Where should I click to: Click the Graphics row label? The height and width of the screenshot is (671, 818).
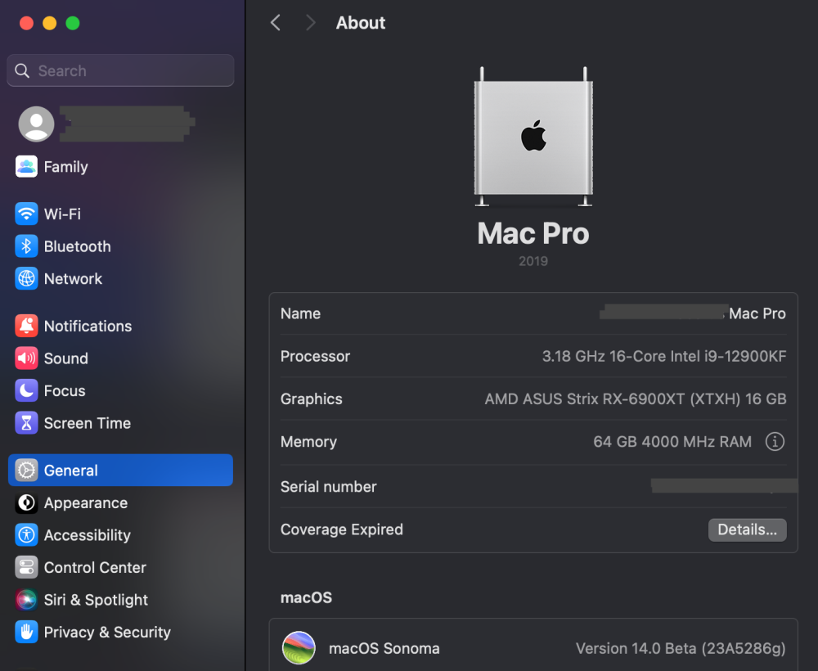pyautogui.click(x=312, y=399)
